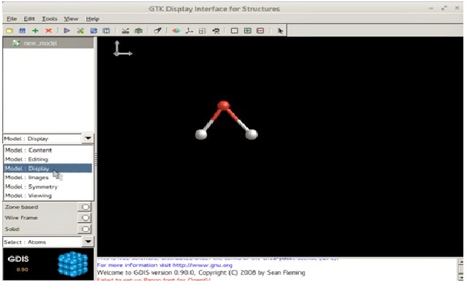The width and height of the screenshot is (467, 285).
Task: Open the View menu
Action: point(71,19)
